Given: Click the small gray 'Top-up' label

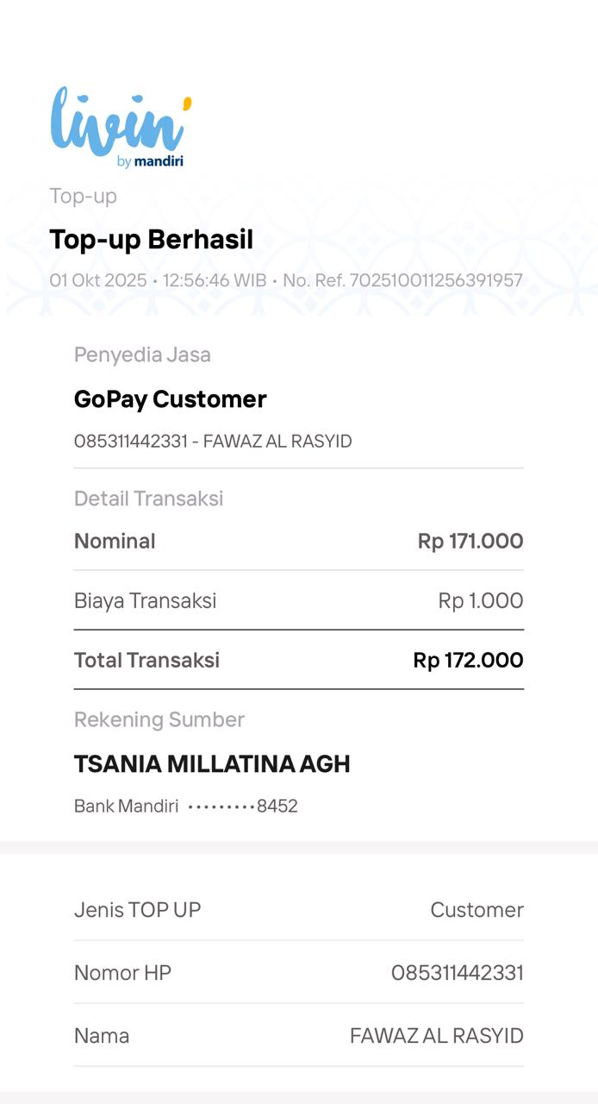Looking at the screenshot, I should tap(83, 196).
